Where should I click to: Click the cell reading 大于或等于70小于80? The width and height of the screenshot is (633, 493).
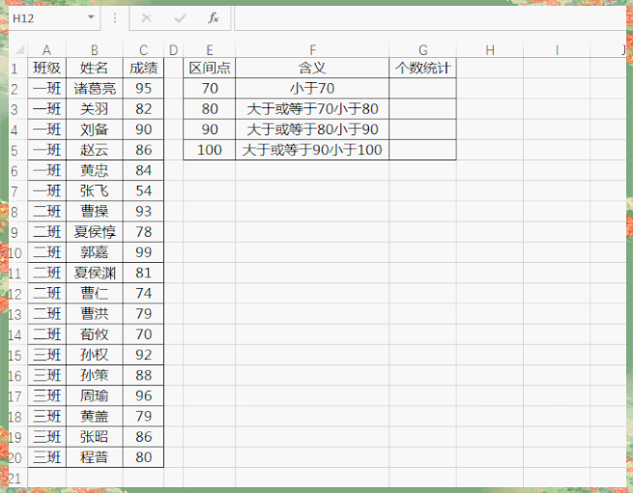312,109
